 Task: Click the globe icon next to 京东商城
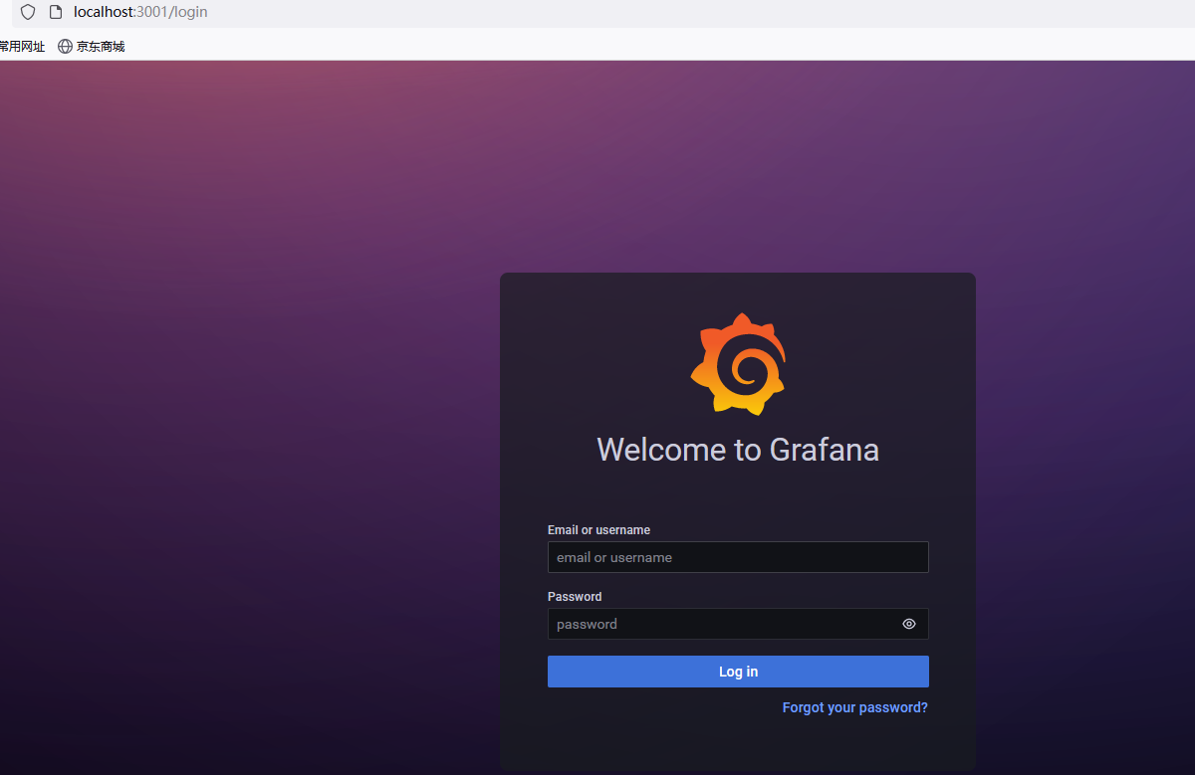pyautogui.click(x=65, y=46)
